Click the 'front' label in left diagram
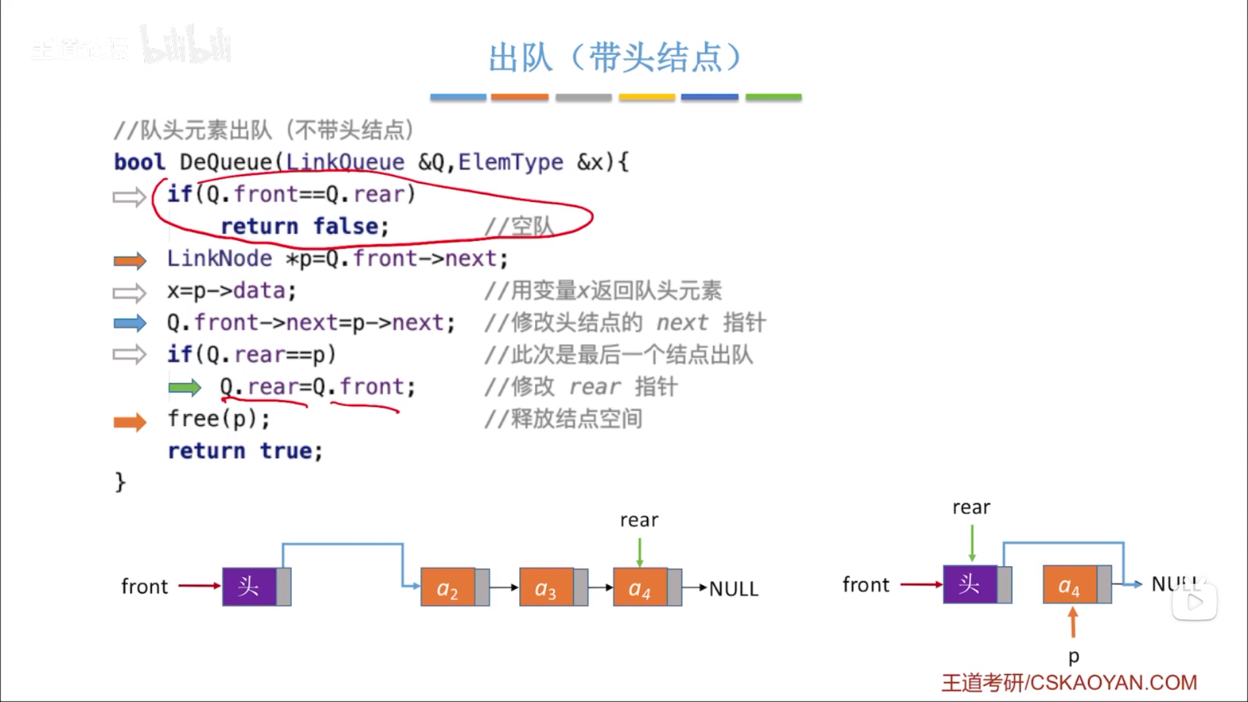Screen dimensions: 1248x702 pyautogui.click(x=144, y=586)
